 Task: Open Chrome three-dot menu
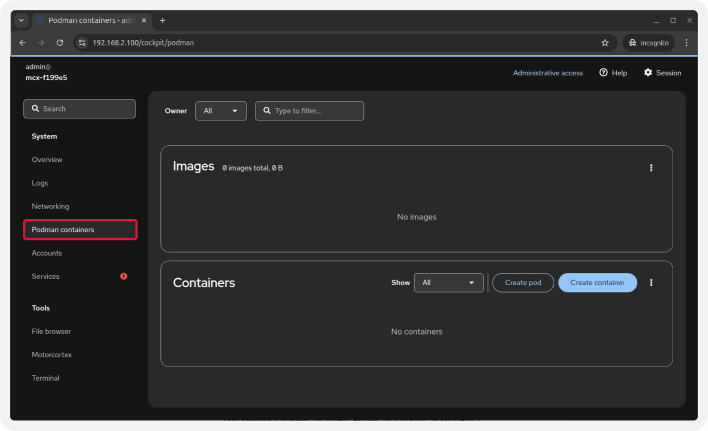coord(686,43)
